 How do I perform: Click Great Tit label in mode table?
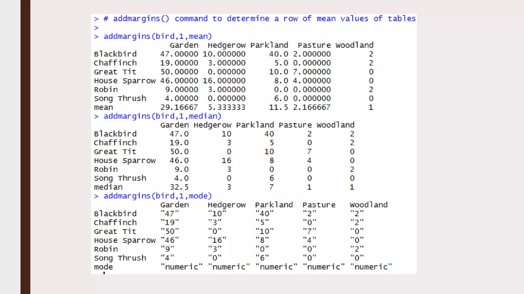(115, 231)
